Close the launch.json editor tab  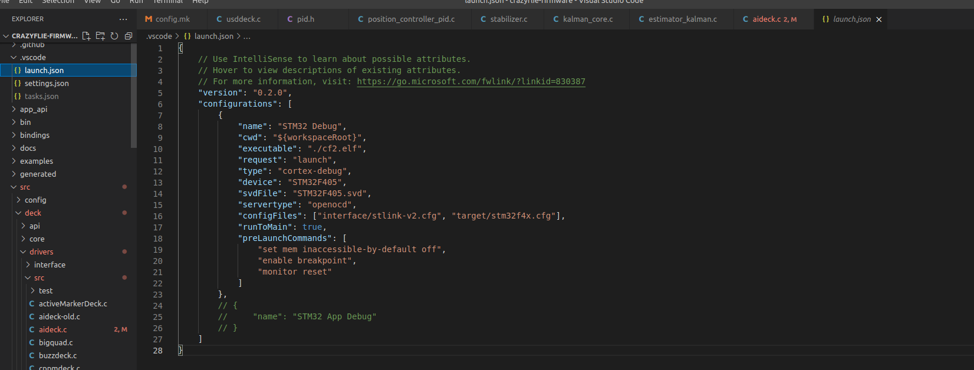point(879,19)
